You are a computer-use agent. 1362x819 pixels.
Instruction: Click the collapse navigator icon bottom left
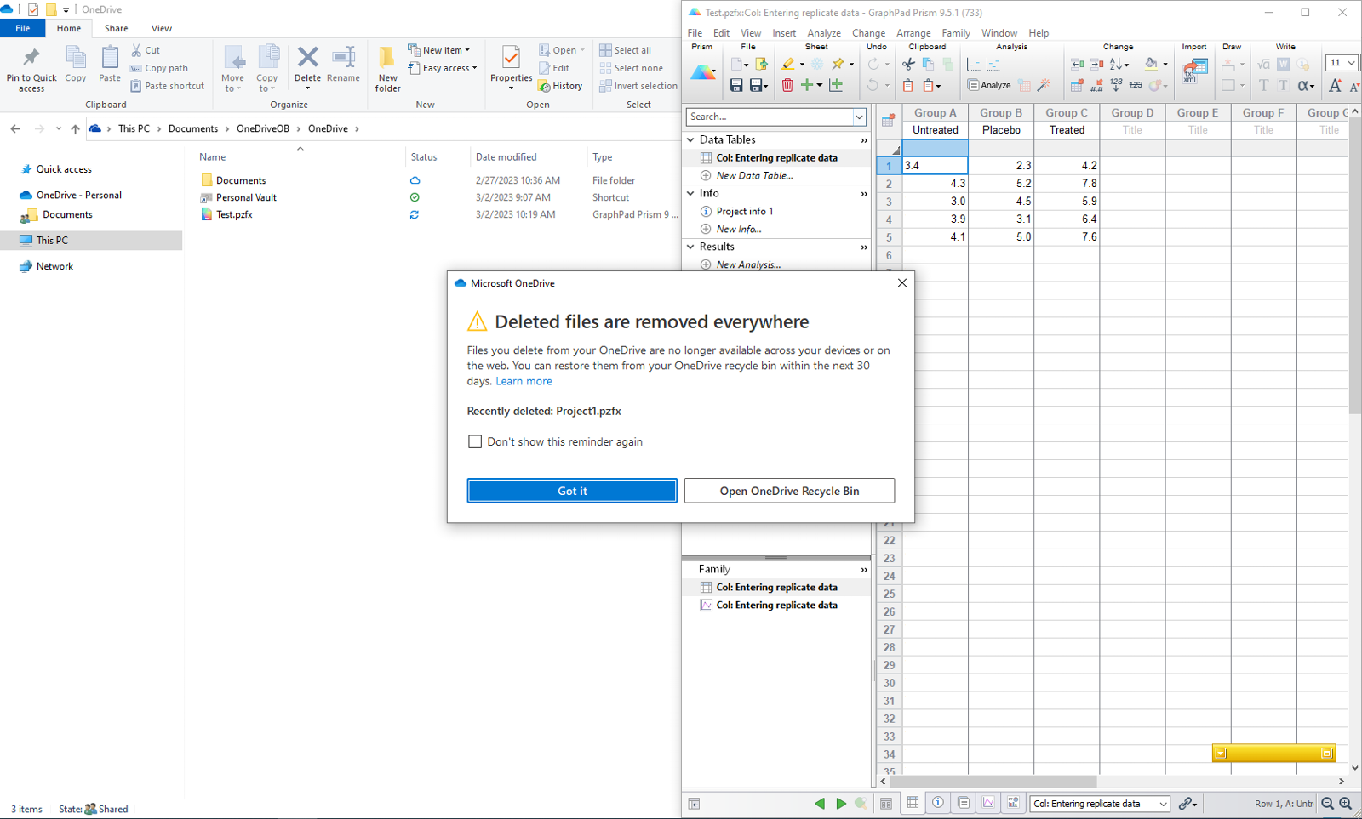(694, 804)
